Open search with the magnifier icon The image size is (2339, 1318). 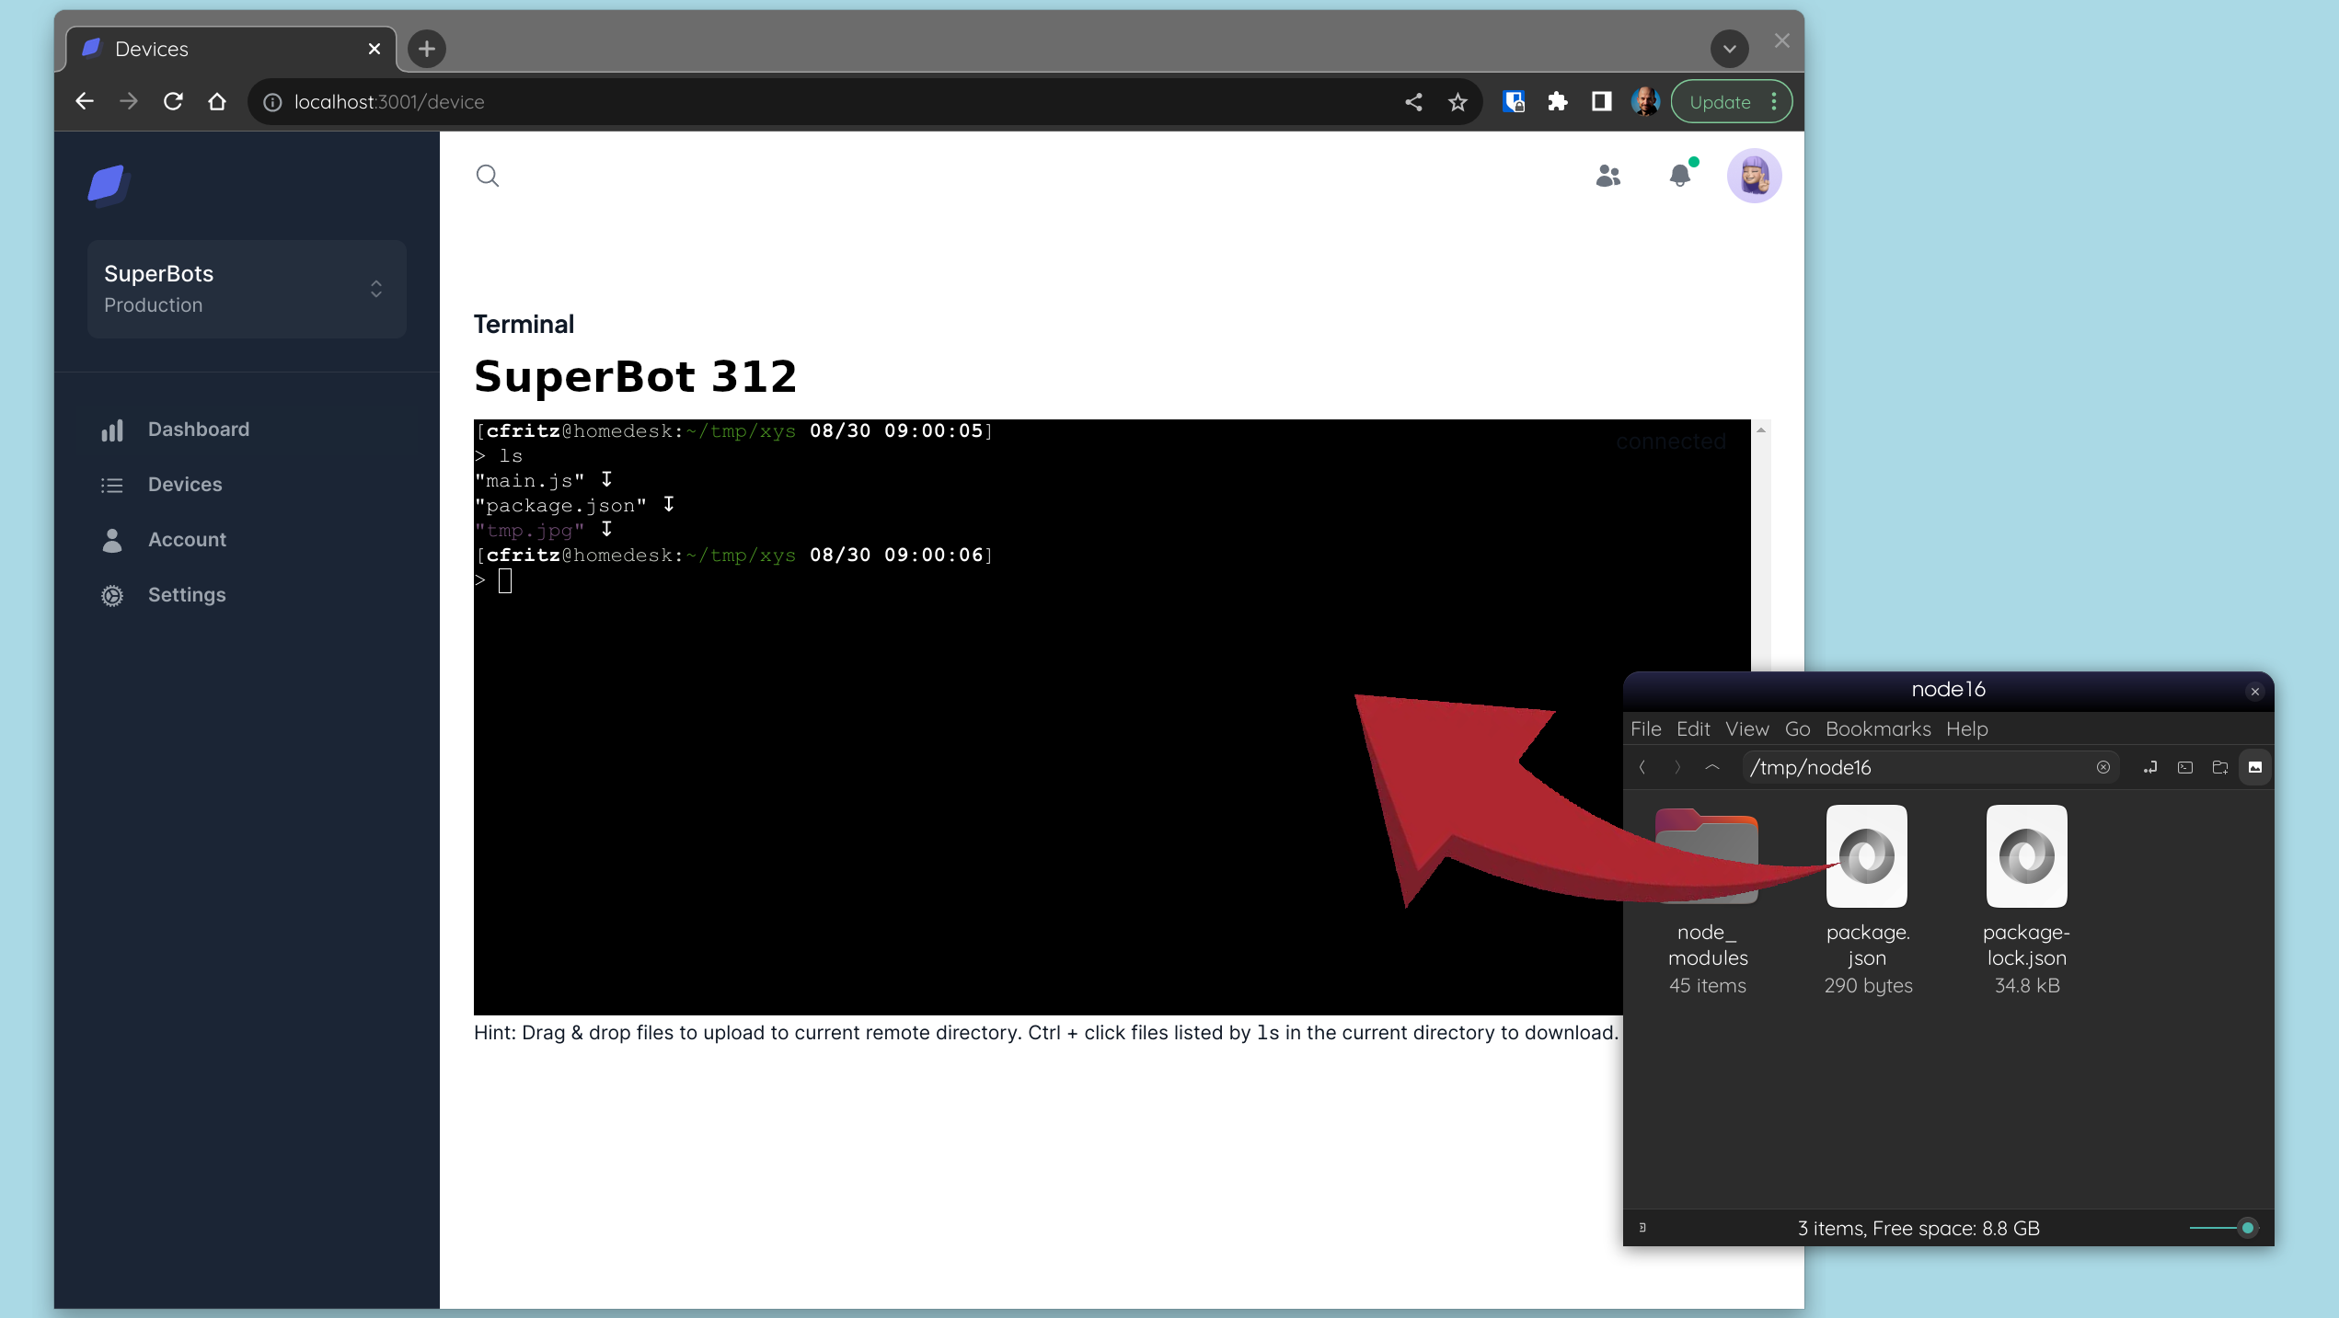click(488, 176)
